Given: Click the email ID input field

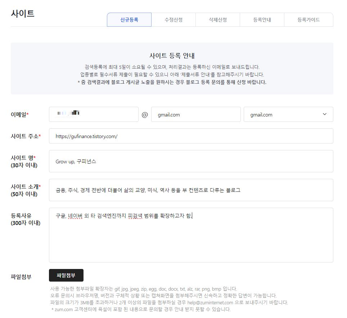Looking at the screenshot, I should pos(94,114).
